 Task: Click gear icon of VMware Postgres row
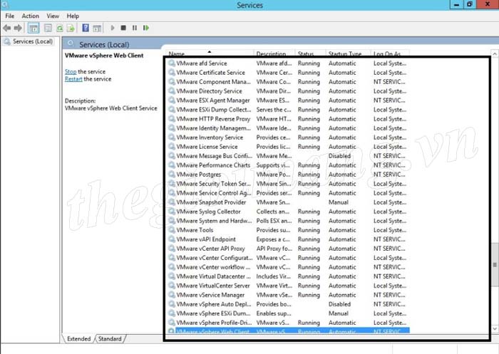172,175
